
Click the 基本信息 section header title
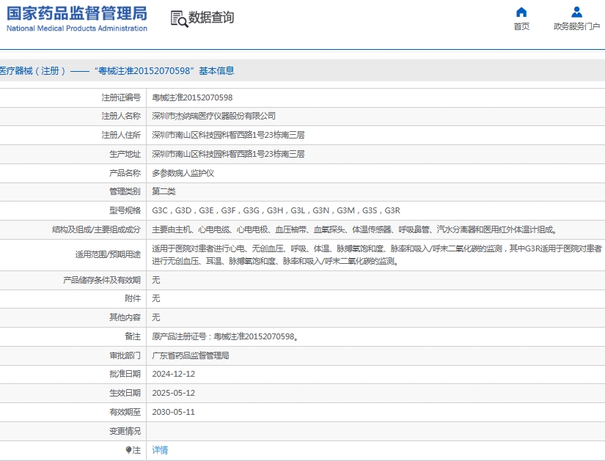click(x=117, y=71)
